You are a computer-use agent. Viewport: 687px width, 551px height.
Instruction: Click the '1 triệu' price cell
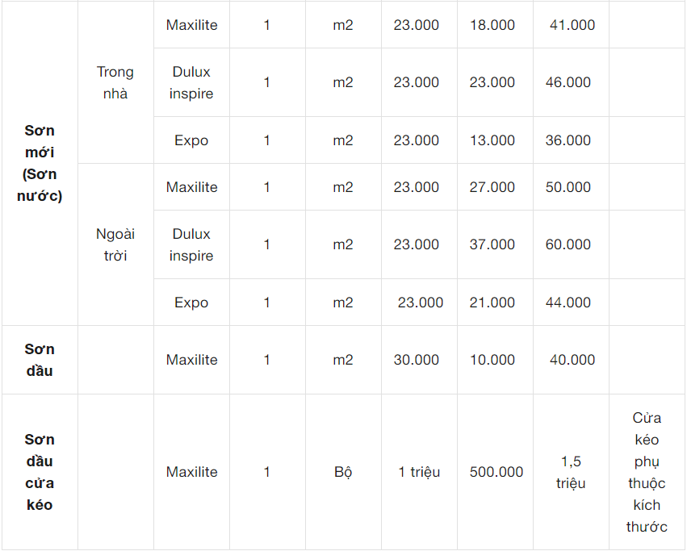[x=419, y=472]
